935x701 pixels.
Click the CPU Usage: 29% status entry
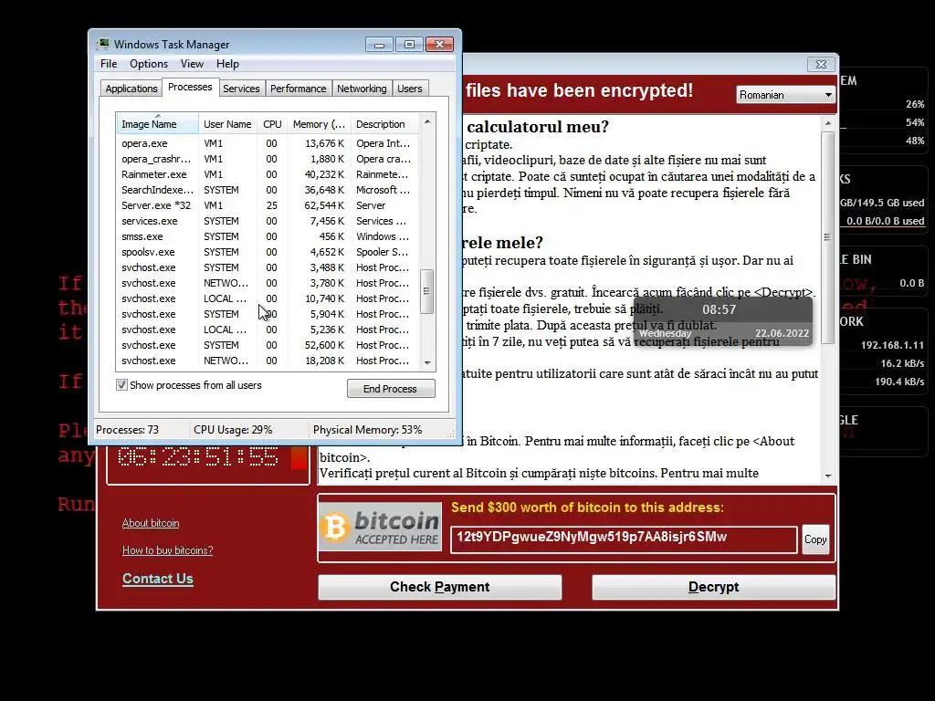click(233, 429)
